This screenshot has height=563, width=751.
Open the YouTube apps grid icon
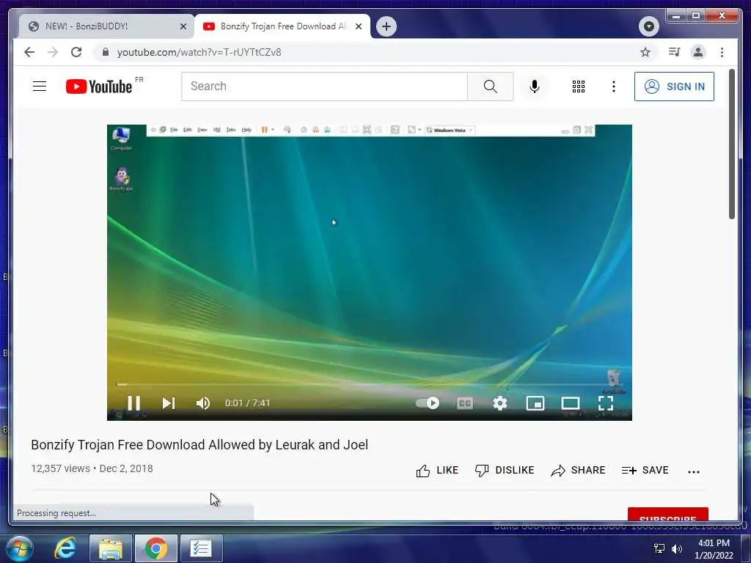pyautogui.click(x=578, y=87)
